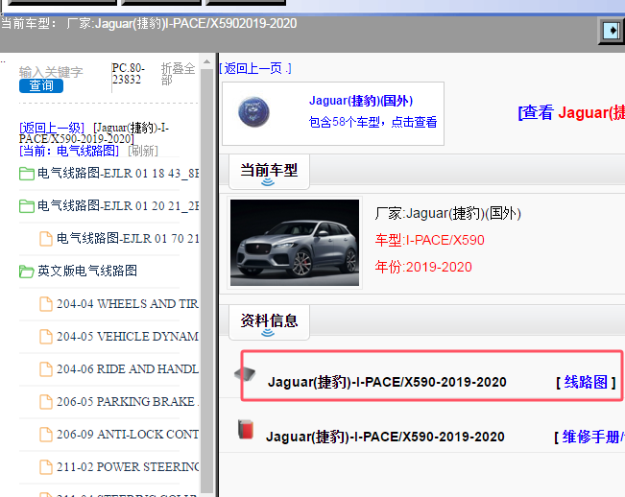Click the 刷新 refresh link
Viewport: 625px width, 497px height.
click(x=143, y=151)
